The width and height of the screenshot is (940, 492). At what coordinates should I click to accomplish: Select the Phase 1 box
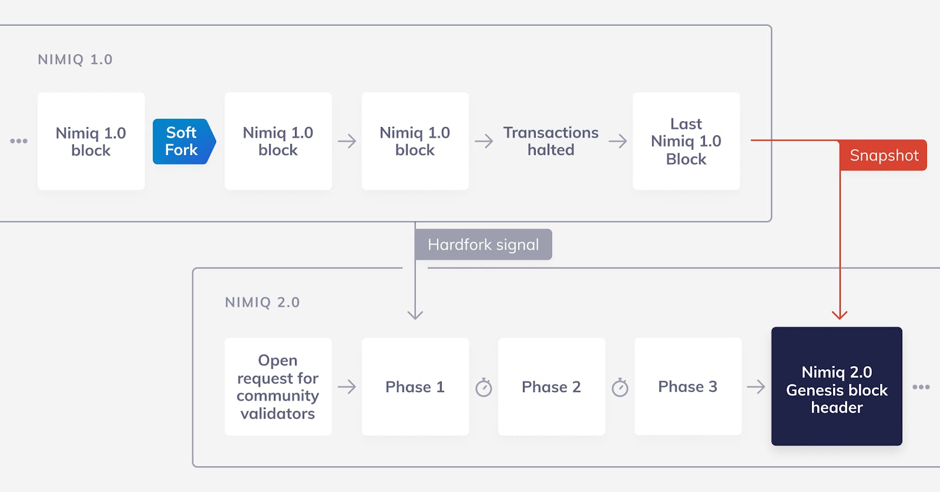pos(415,387)
